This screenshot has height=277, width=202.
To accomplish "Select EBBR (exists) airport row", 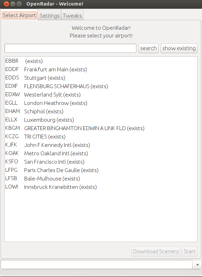I will [x=101, y=61].
